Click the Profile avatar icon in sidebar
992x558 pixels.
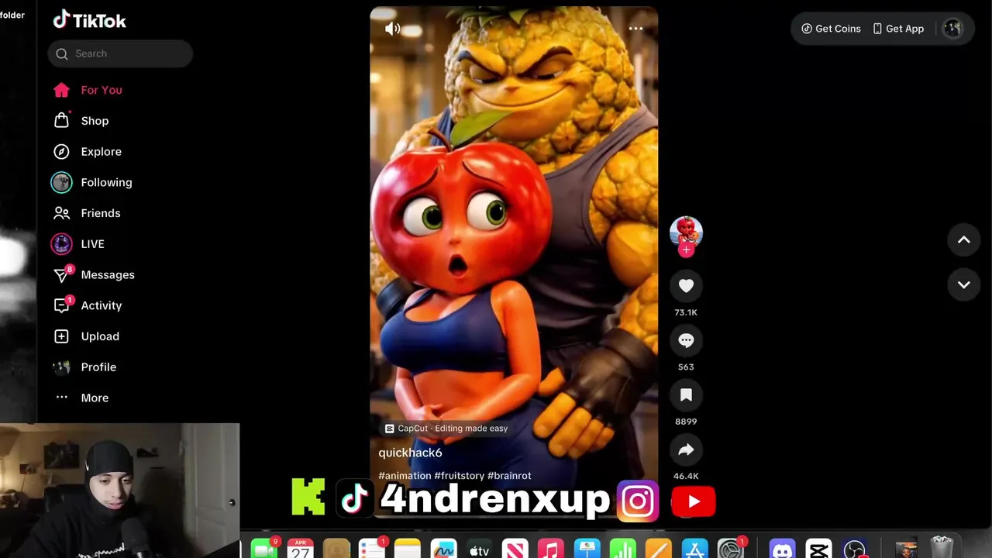click(61, 367)
